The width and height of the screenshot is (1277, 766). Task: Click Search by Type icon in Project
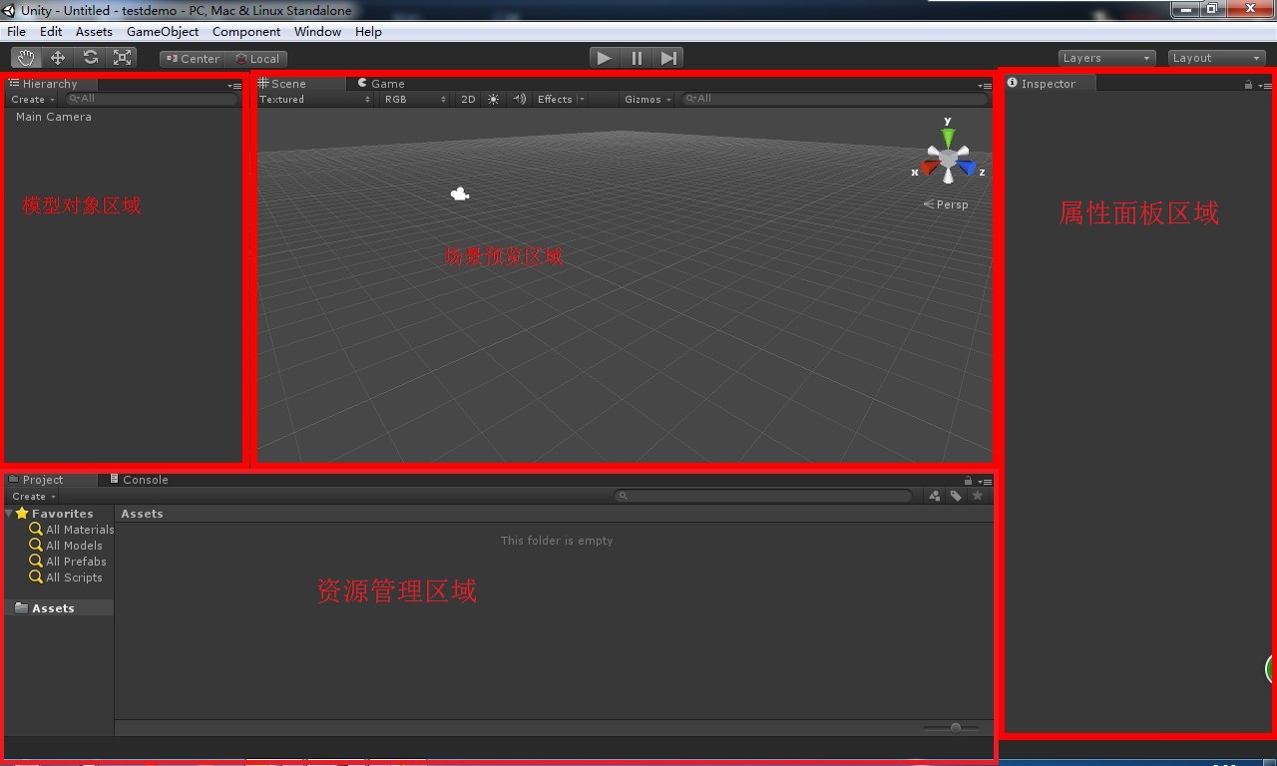coord(934,496)
